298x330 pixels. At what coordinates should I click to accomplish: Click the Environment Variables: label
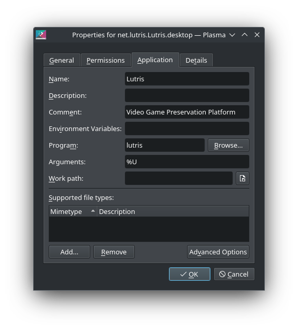85,129
